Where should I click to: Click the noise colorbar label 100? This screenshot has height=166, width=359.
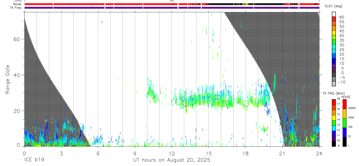pyautogui.click(x=350, y=127)
